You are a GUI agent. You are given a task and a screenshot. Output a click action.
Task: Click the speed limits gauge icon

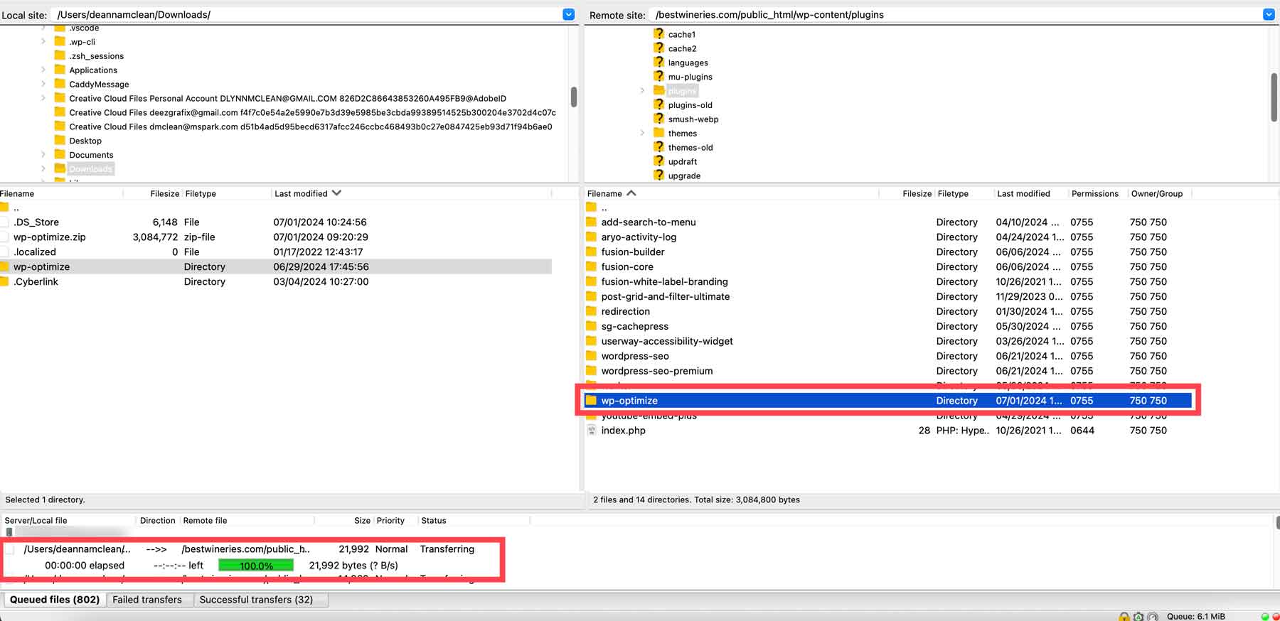(1153, 617)
